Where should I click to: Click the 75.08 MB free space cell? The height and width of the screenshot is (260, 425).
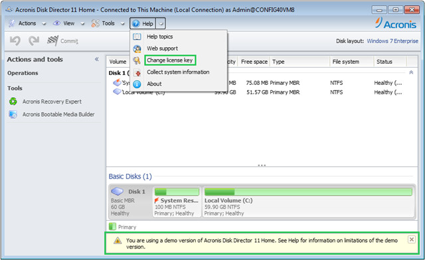pyautogui.click(x=257, y=83)
